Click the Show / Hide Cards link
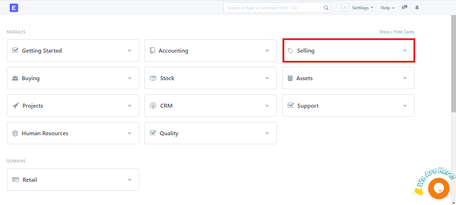456x205 pixels. point(397,32)
